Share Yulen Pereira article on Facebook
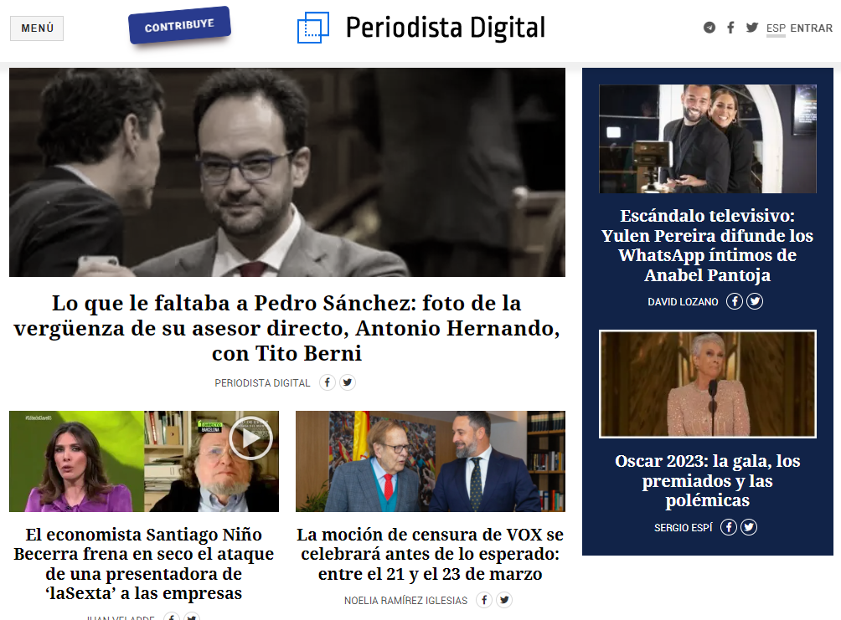This screenshot has height=620, width=841. (735, 301)
